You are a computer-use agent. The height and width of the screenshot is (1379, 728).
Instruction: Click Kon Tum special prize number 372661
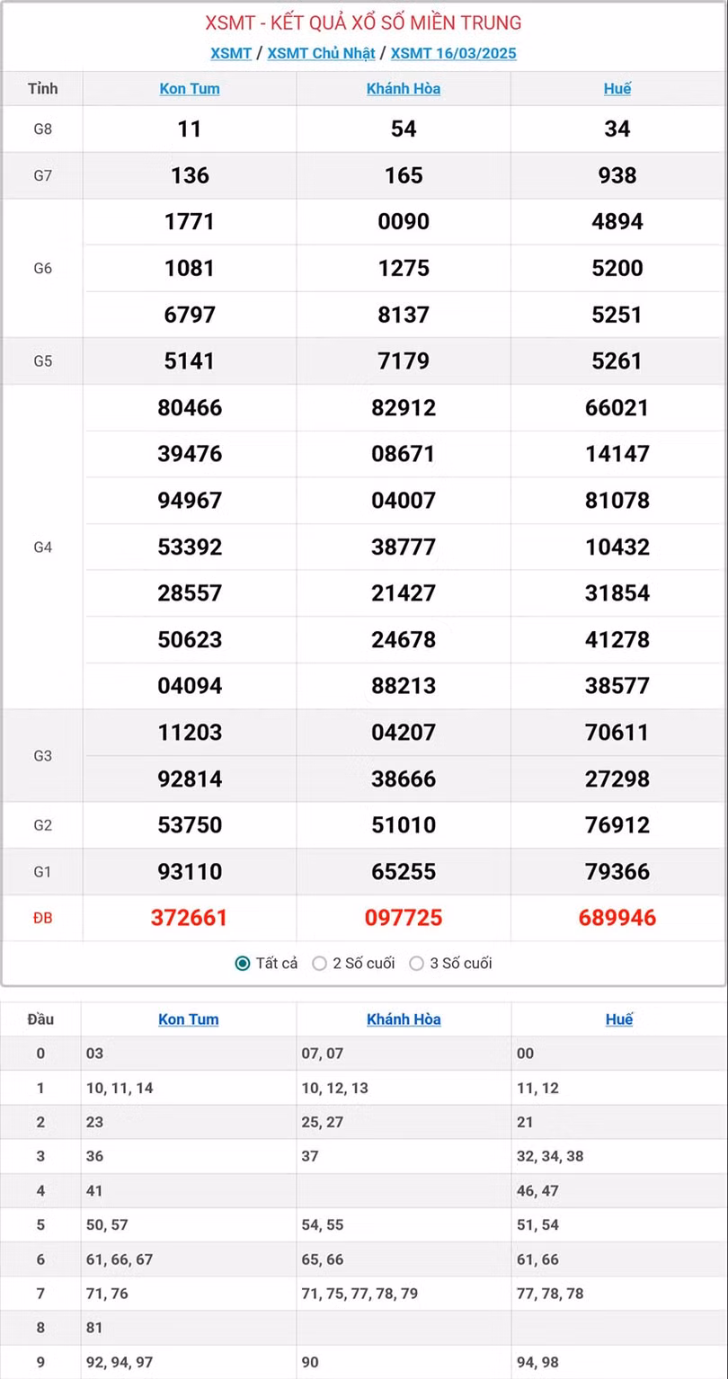[x=190, y=918]
